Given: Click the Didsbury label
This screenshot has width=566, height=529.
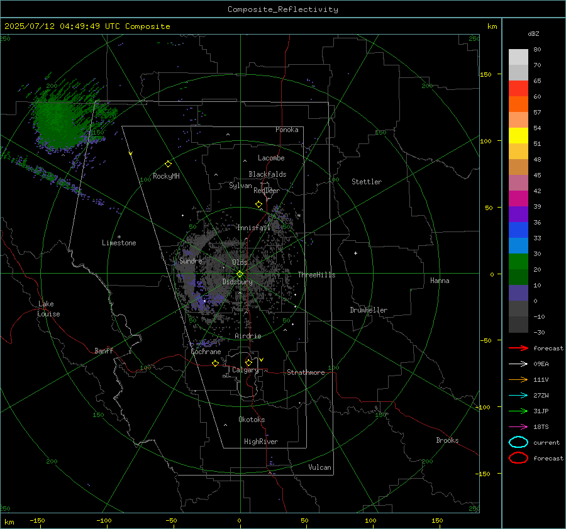Looking at the screenshot, I should tap(237, 282).
